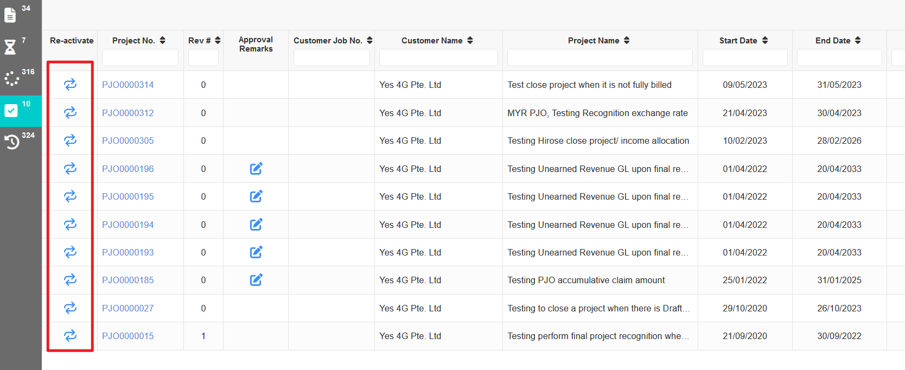
Task: Open approval remarks for PJO0000185
Action: 256,280
